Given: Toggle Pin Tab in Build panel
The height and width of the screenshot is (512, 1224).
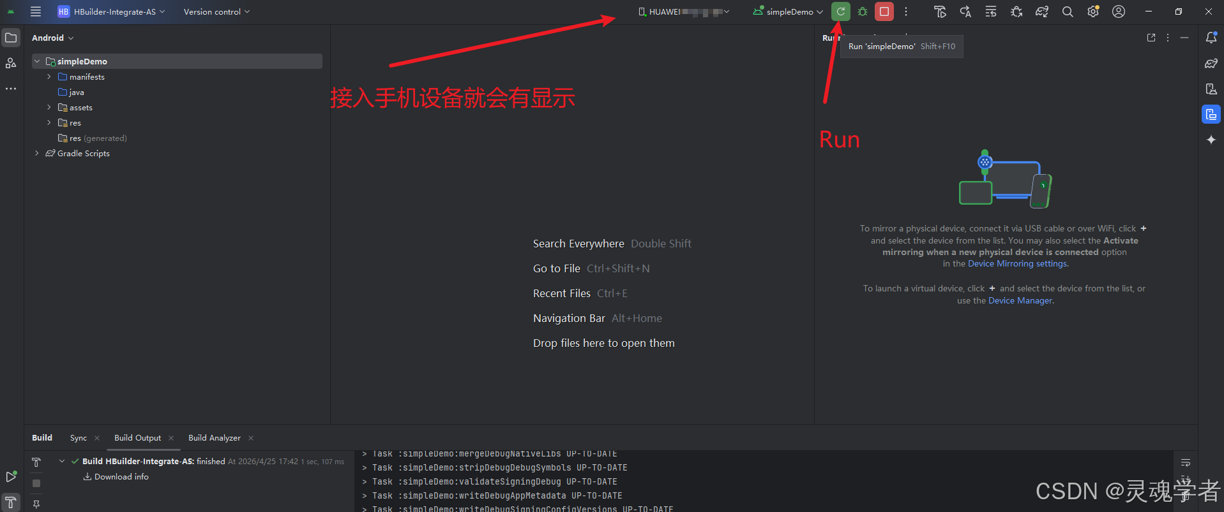Looking at the screenshot, I should [36, 504].
